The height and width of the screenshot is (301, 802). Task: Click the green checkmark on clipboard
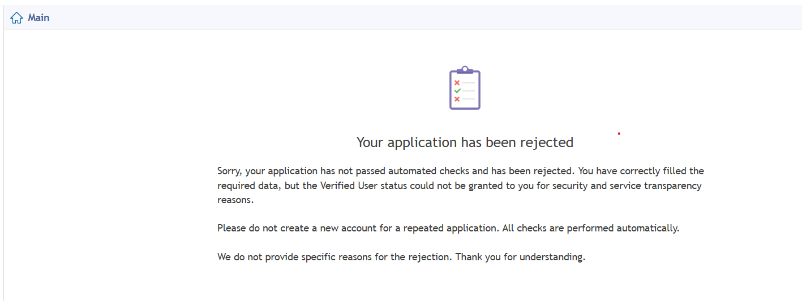[x=457, y=91]
